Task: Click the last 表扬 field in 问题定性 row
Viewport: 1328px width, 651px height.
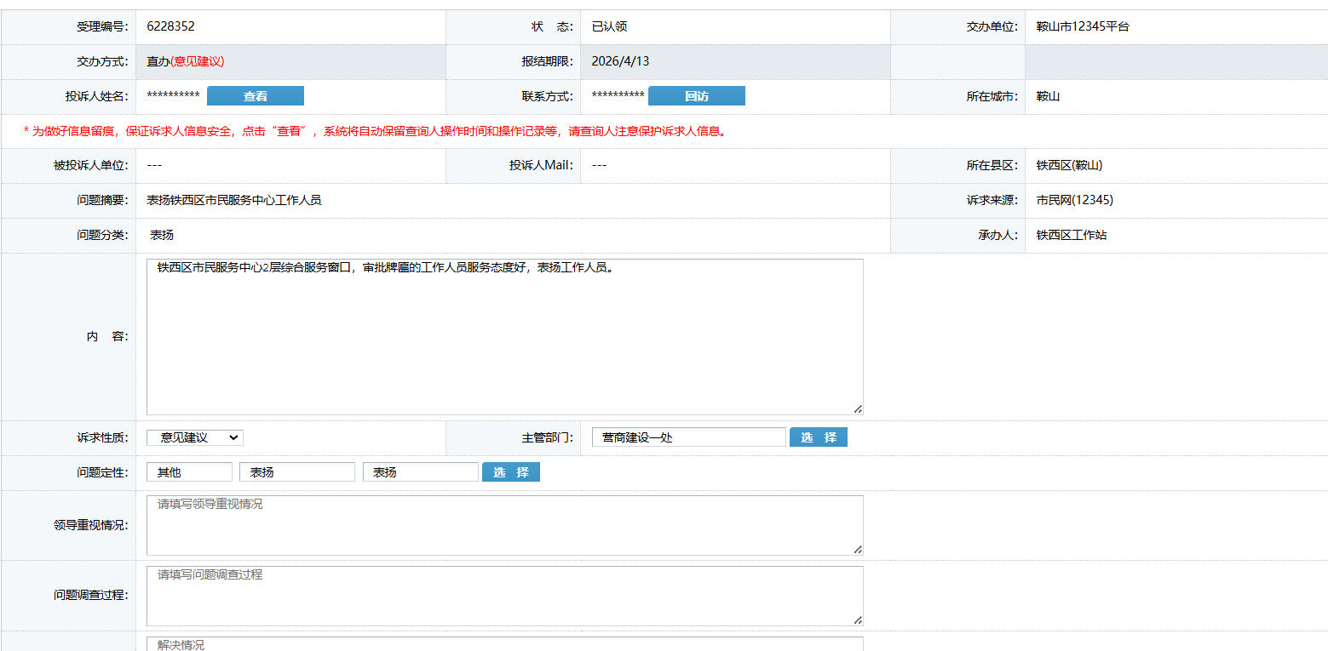Action: pyautogui.click(x=420, y=472)
